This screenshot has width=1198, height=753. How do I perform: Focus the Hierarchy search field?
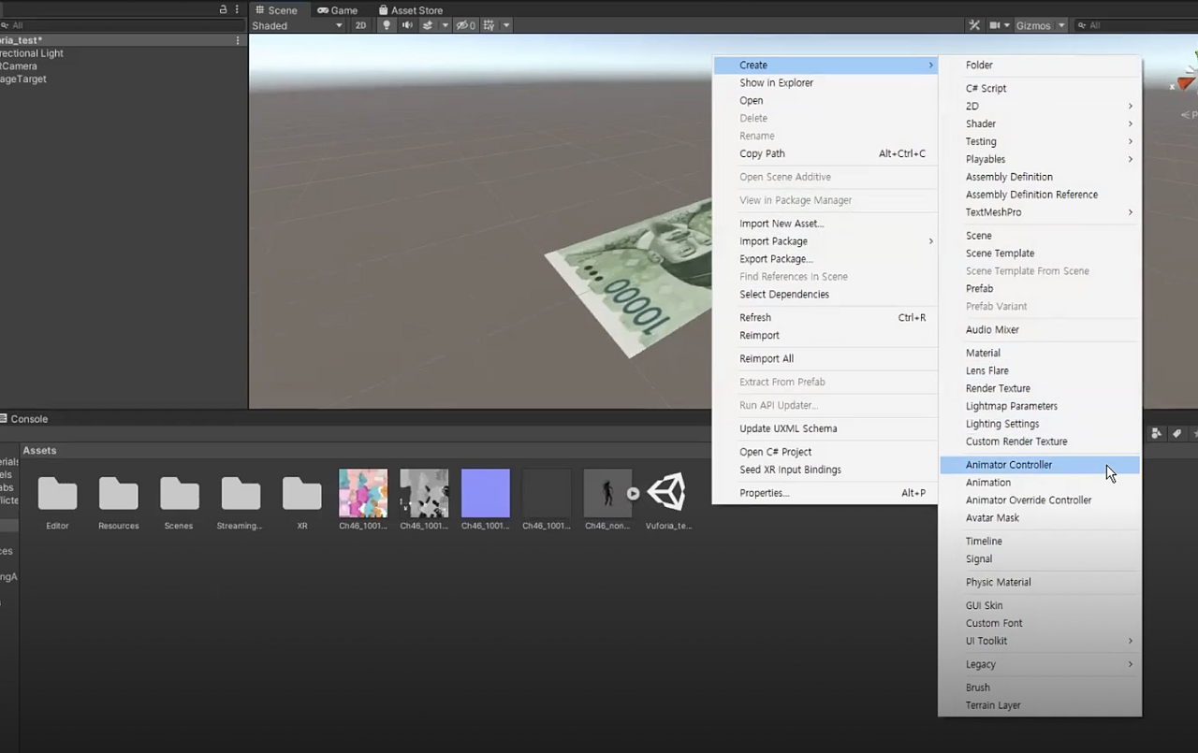[x=122, y=25]
